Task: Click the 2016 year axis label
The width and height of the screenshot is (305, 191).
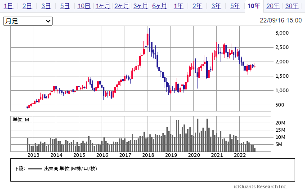Action: 102,155
